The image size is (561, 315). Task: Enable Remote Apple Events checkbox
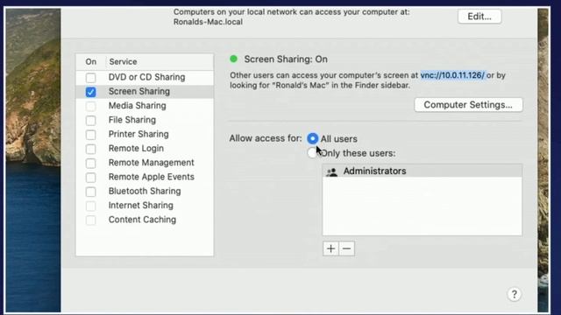click(x=91, y=178)
